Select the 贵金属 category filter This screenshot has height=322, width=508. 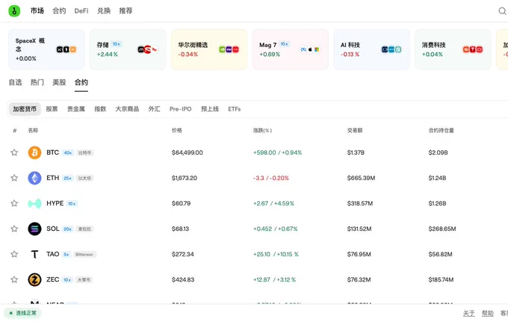(x=76, y=109)
